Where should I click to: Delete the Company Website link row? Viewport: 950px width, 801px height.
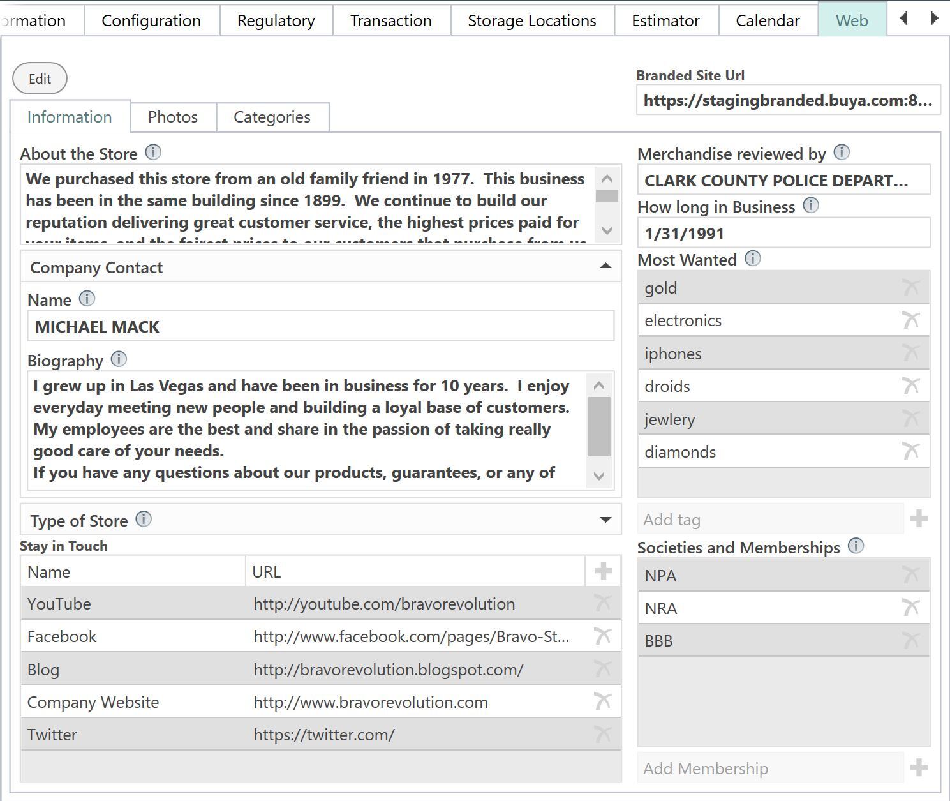tap(603, 701)
